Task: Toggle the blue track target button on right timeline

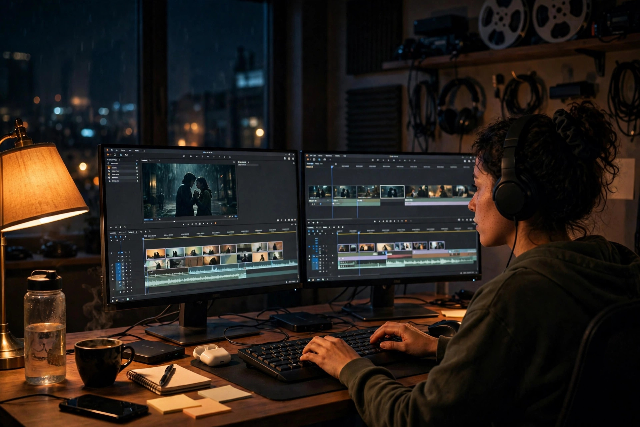Action: tap(315, 263)
